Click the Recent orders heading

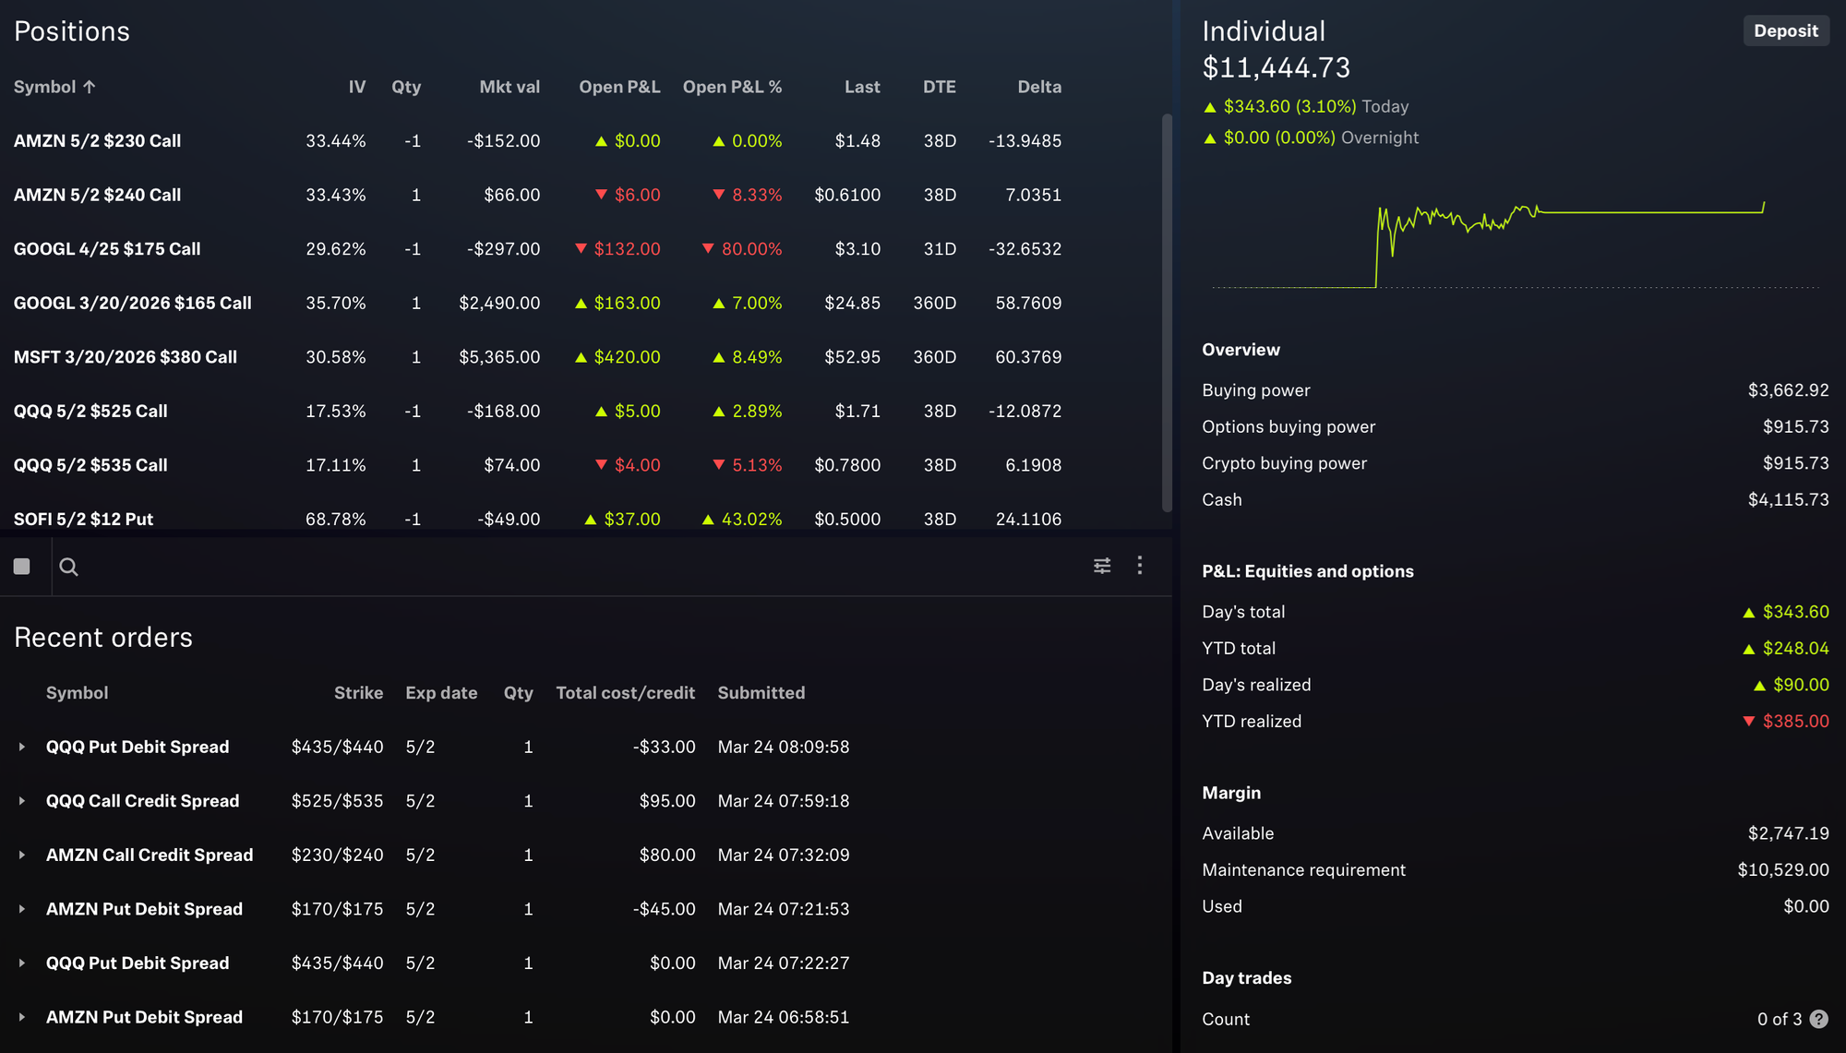[103, 638]
